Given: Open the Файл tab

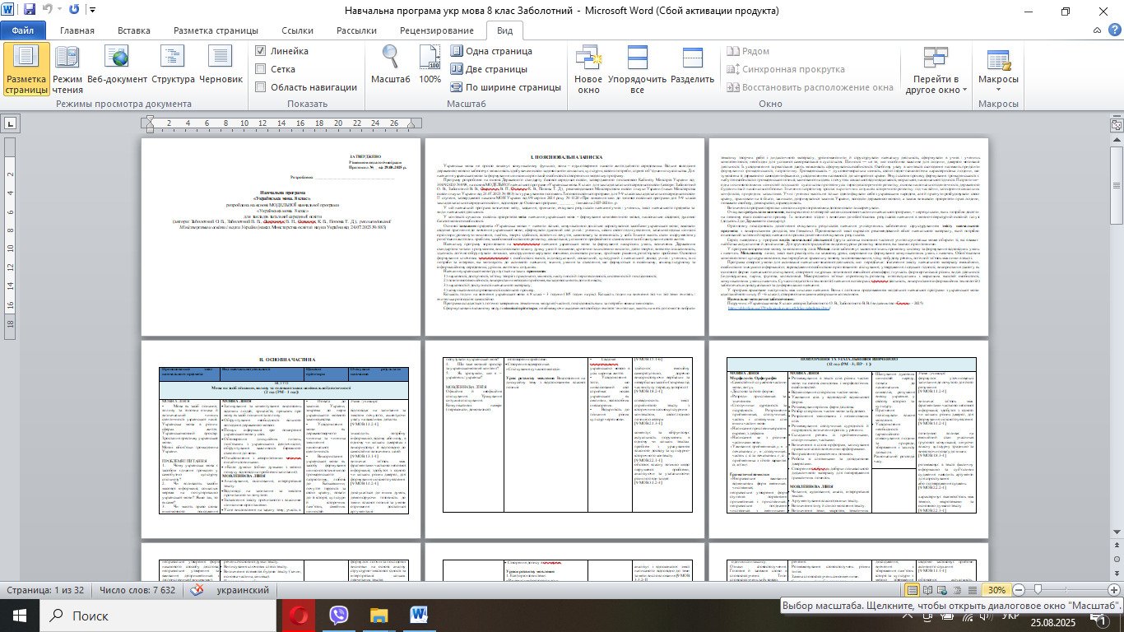Looking at the screenshot, I should 23,30.
